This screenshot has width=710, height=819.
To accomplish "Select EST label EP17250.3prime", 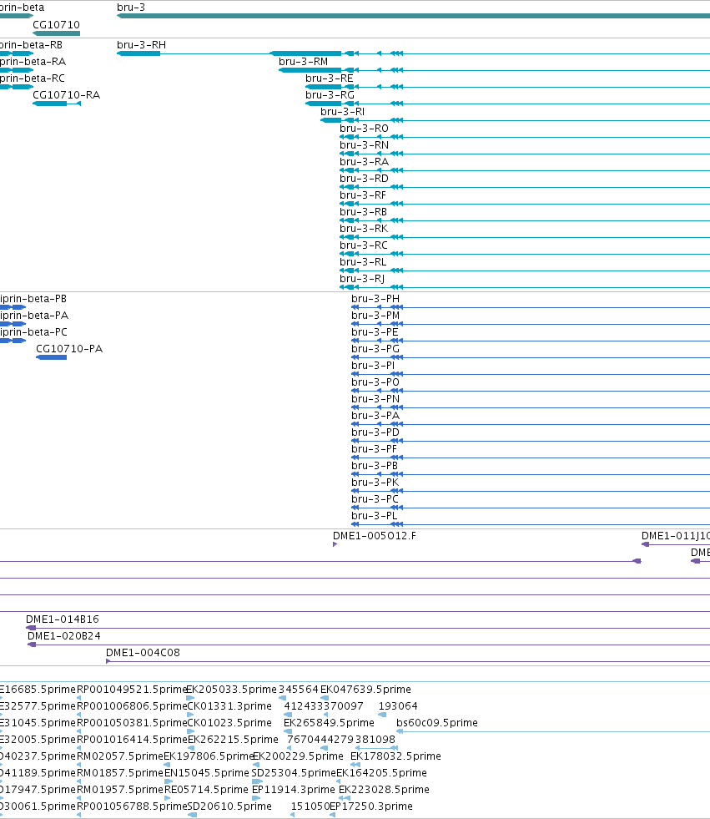I will pos(371,806).
